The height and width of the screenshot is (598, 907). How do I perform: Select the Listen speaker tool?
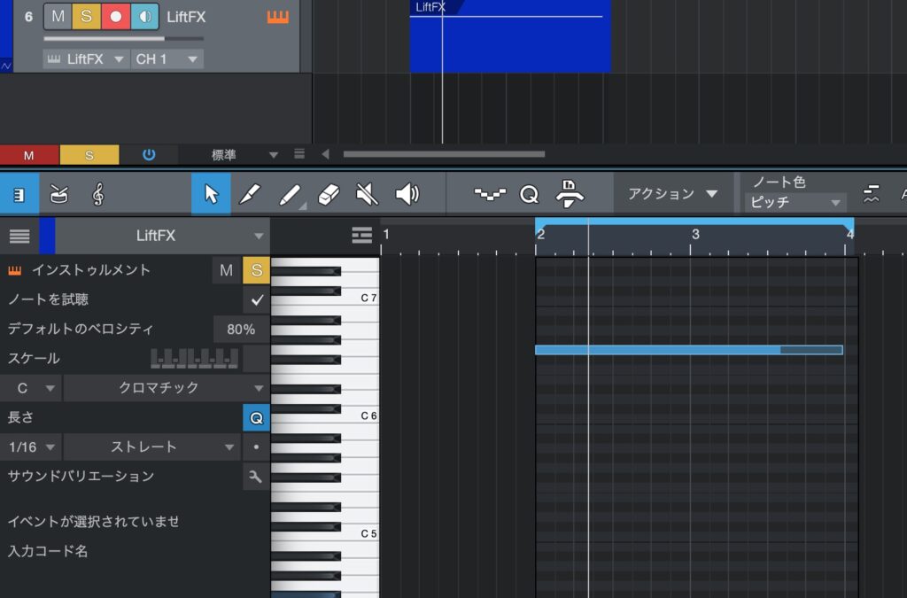click(x=407, y=194)
